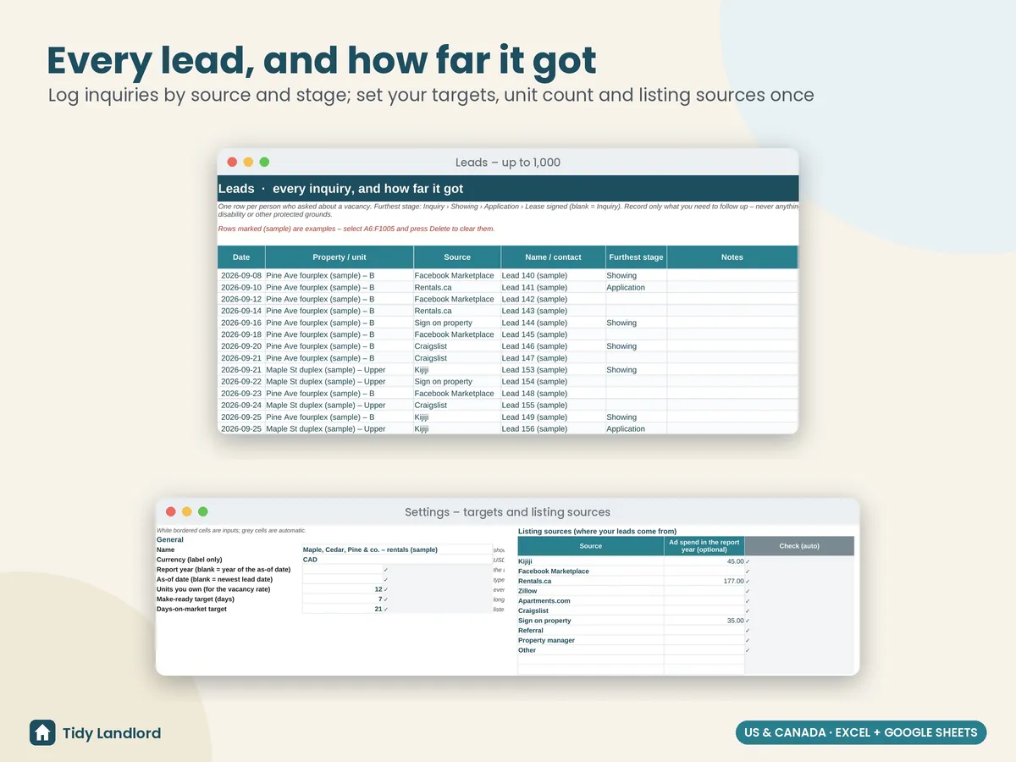Select Showing stage for Lead 144

click(x=636, y=323)
